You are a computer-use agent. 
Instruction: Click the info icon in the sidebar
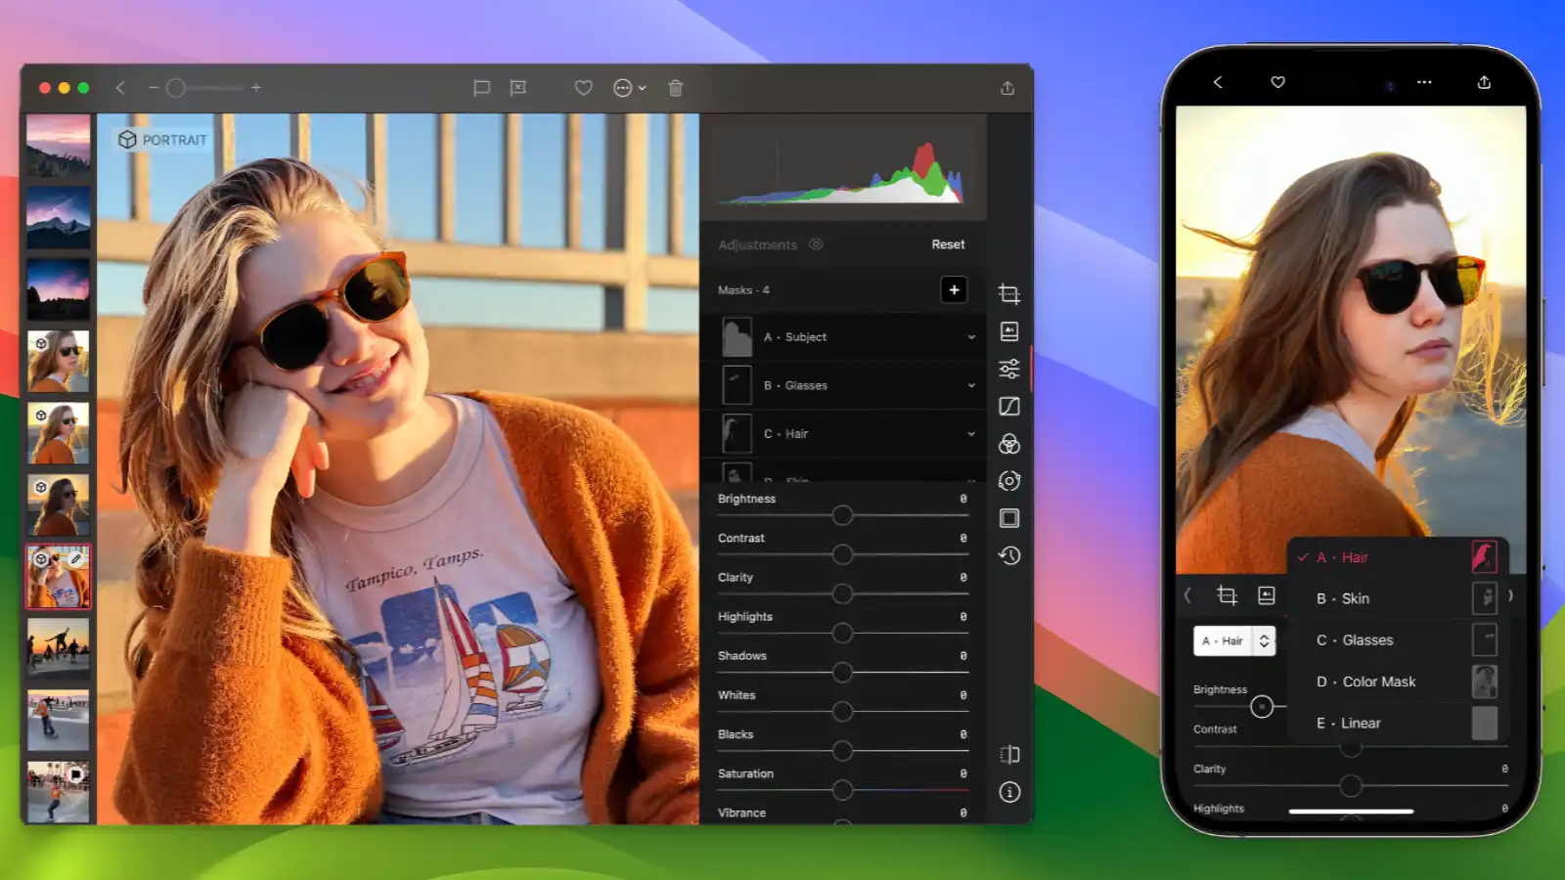pyautogui.click(x=1009, y=792)
